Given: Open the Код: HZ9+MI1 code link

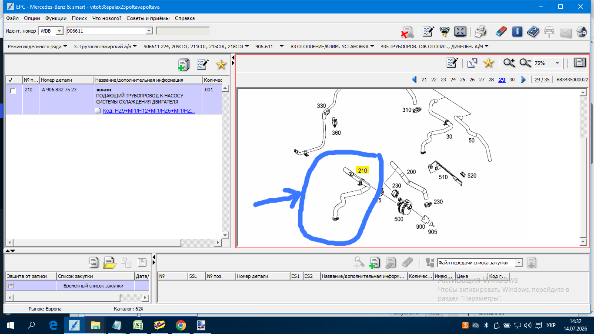Looking at the screenshot, I should point(149,110).
